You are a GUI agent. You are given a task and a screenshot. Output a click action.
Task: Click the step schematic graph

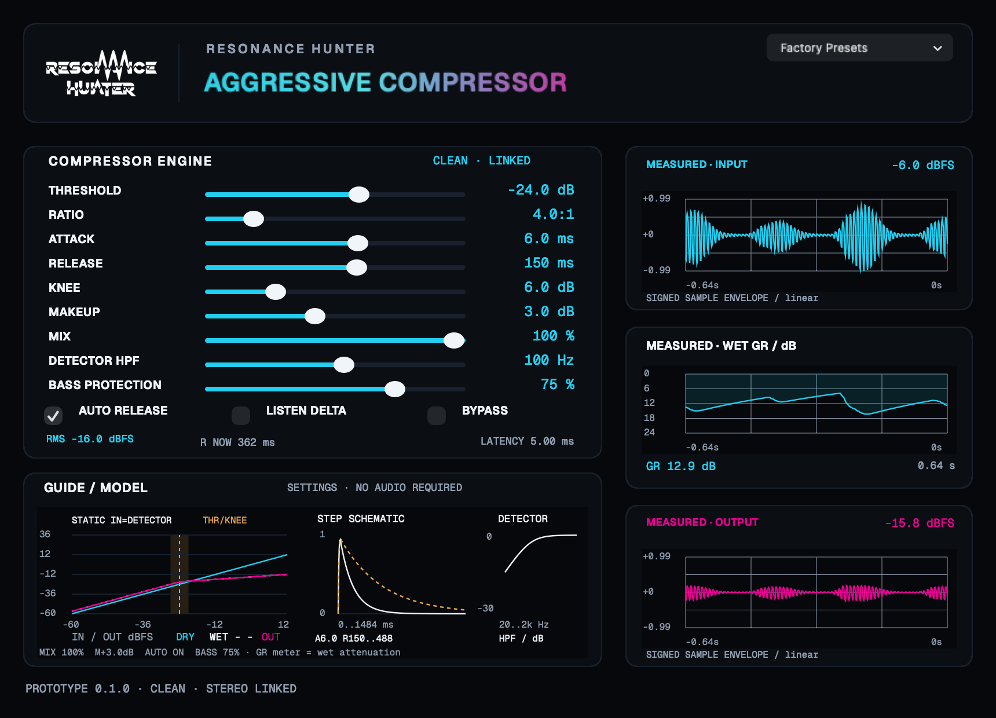[402, 574]
